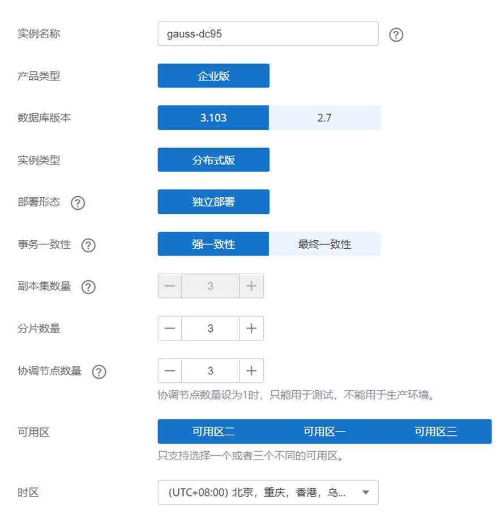The image size is (496, 523).
Task: Decrease 分片数量 with minus button
Action: [x=170, y=329]
